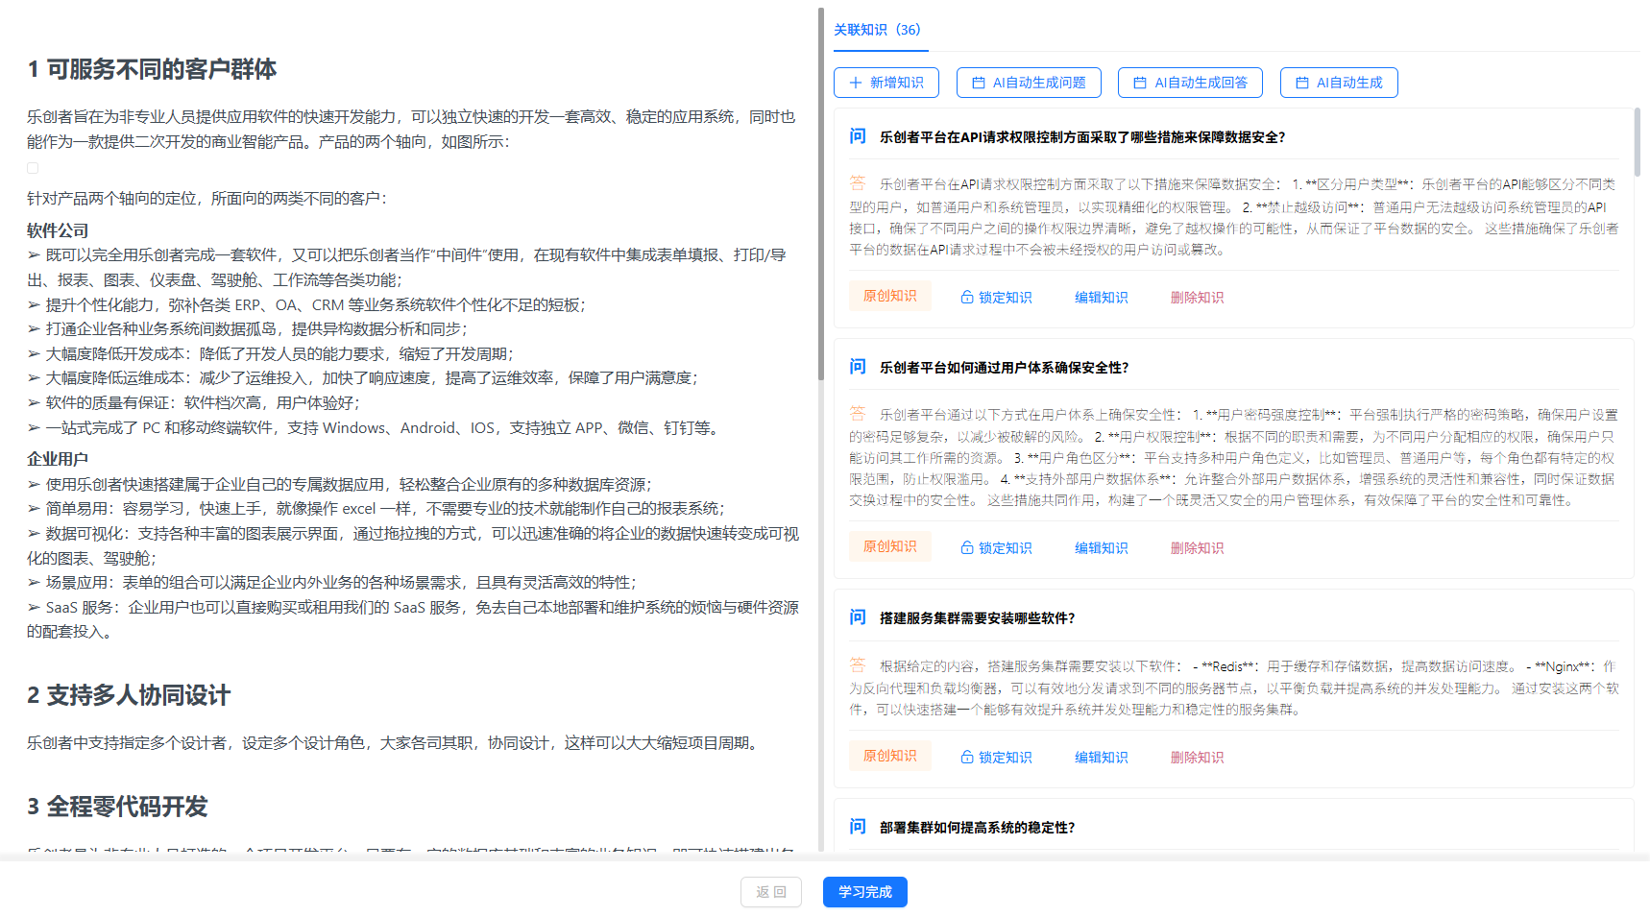Click 原创知识 tag under the 用户体系 answer
The height and width of the screenshot is (917, 1650).
(889, 546)
